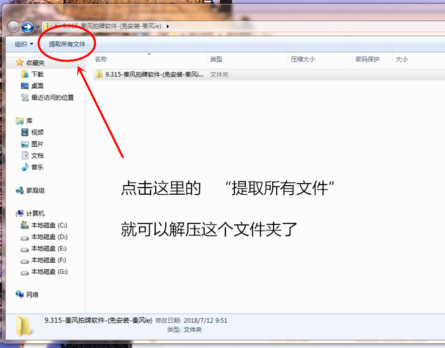The height and width of the screenshot is (348, 445).
Task: Click 提取所有文件 to extract files
Action: coord(67,44)
